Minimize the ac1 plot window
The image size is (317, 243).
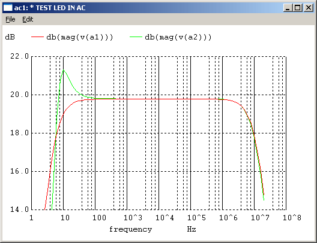(288, 8)
